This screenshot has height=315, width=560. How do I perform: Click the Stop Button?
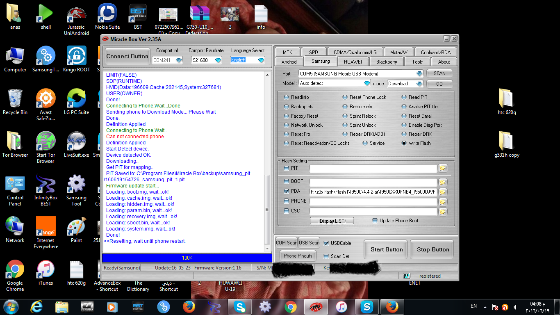point(433,249)
